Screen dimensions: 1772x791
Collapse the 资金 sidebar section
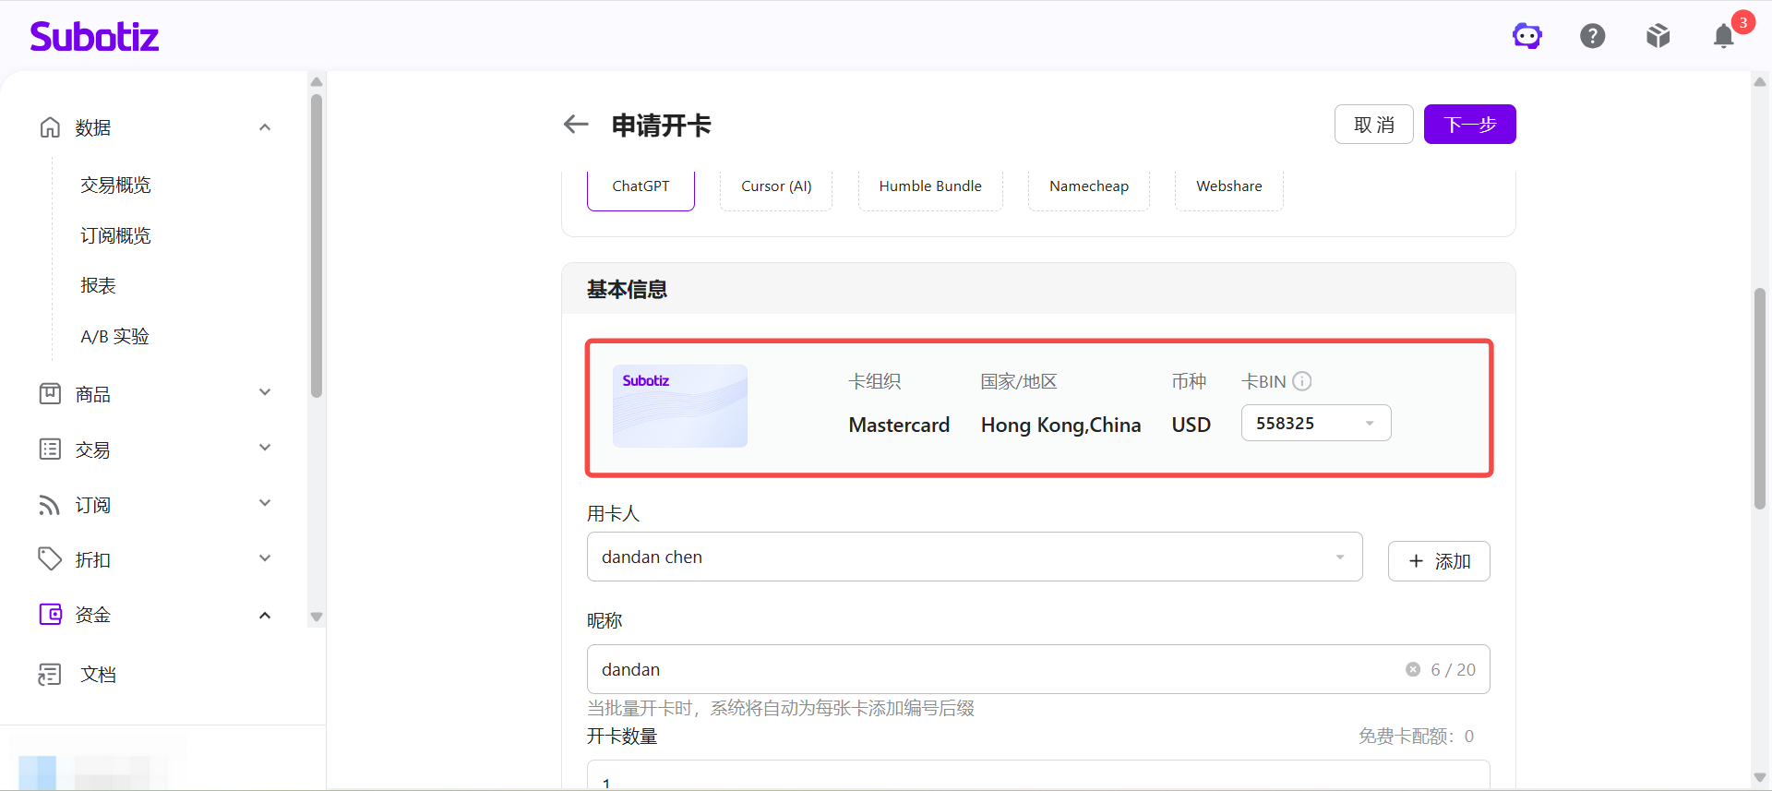[x=265, y=616]
